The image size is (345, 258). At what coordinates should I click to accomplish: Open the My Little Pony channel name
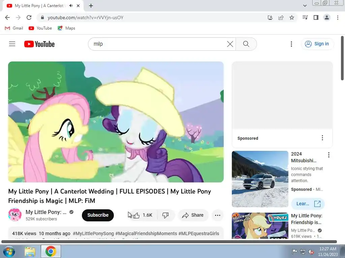click(x=46, y=212)
